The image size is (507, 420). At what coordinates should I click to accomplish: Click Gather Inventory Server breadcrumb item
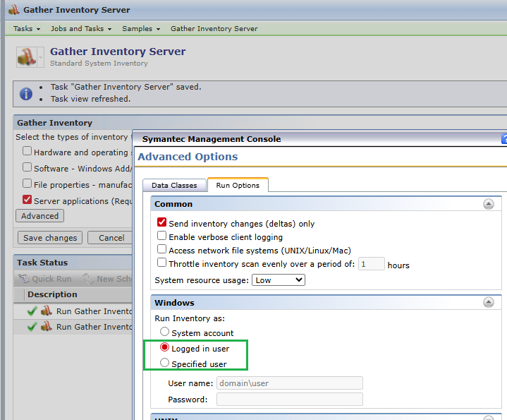pos(214,28)
